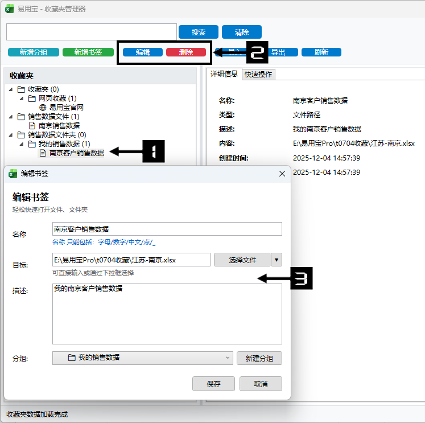425x423 pixels.
Task: Collapse the 我的销售数据 tree node
Action: click(x=22, y=144)
